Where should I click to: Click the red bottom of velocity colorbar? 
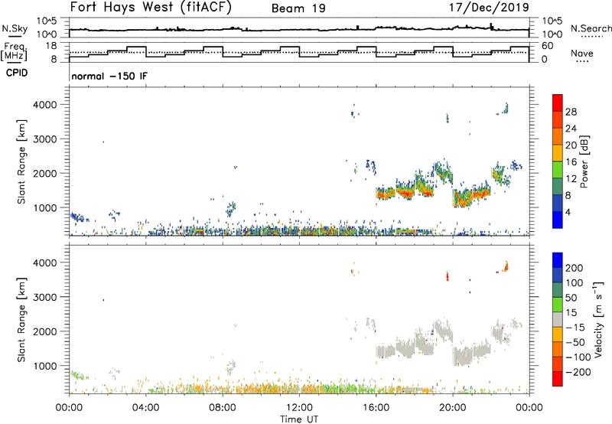(x=558, y=379)
